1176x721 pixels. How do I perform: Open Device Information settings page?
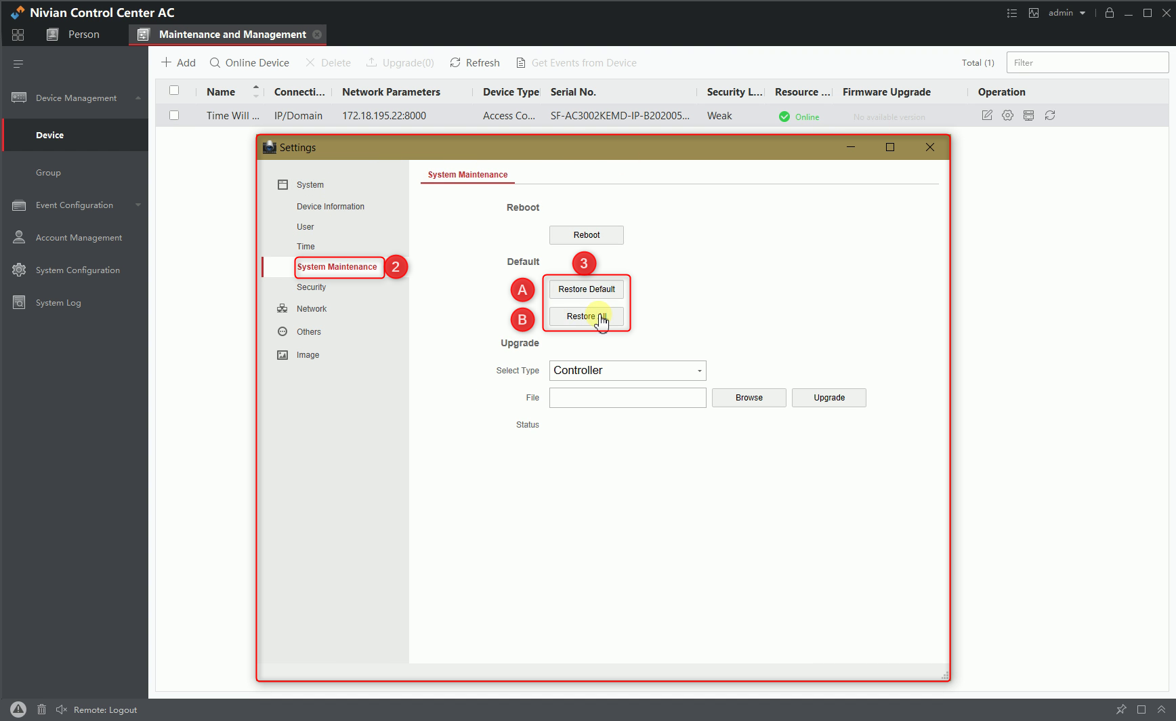(331, 207)
